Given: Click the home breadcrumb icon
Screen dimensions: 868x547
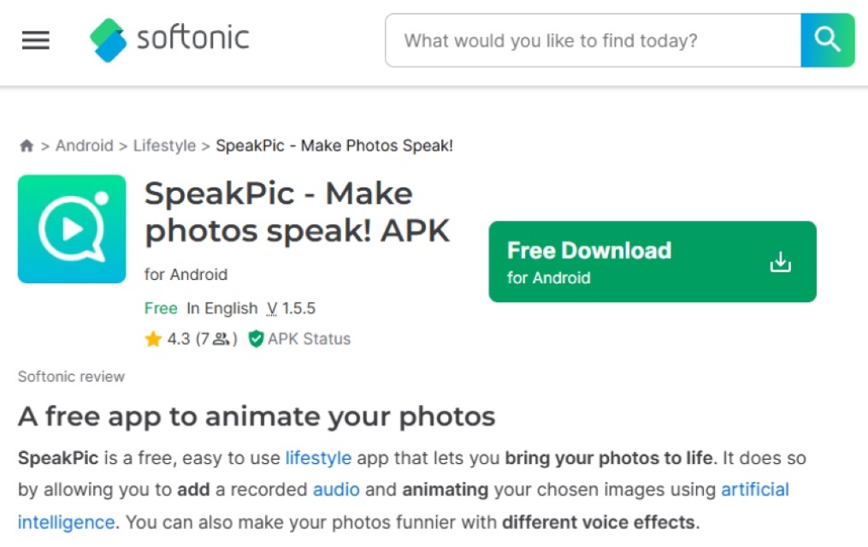Looking at the screenshot, I should (x=26, y=146).
